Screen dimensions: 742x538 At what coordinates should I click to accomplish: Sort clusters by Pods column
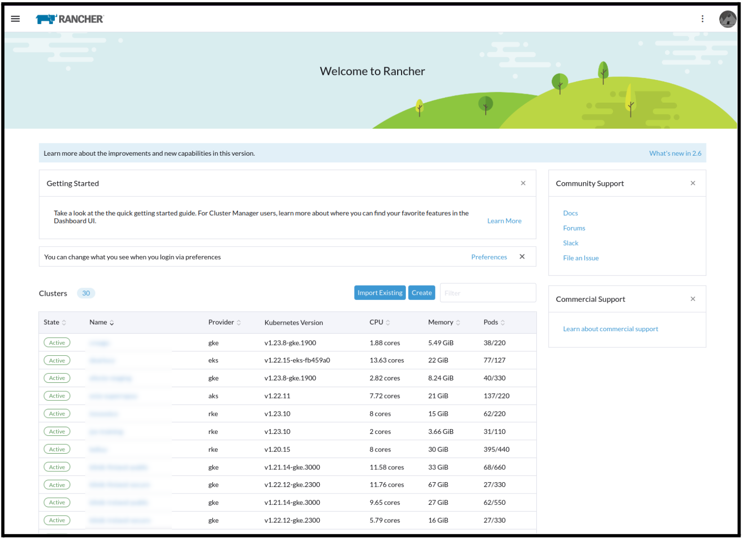pos(494,322)
